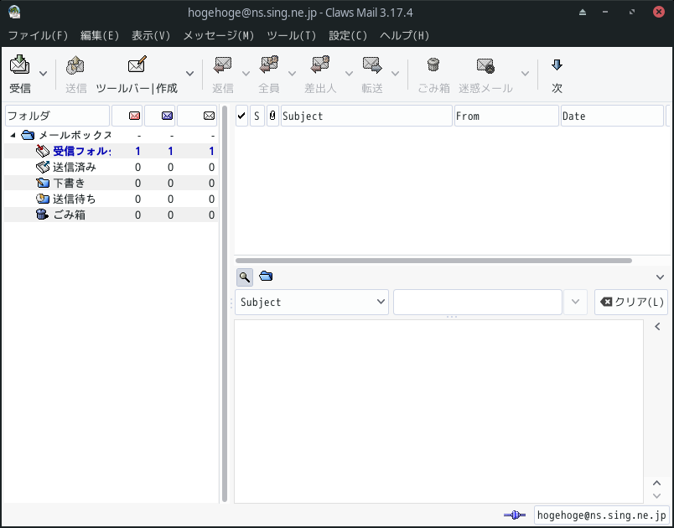
Task: Click the title bar shade up-arrow button
Action: pyautogui.click(x=583, y=12)
